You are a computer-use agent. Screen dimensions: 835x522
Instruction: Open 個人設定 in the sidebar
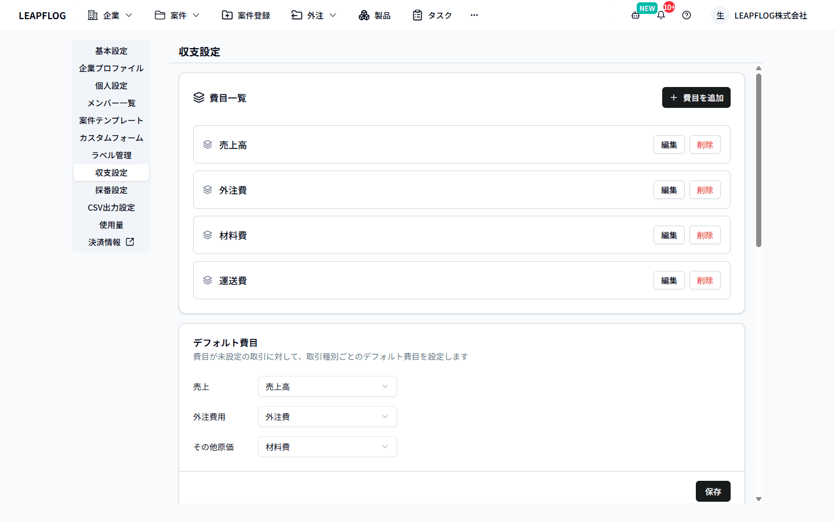pos(111,86)
